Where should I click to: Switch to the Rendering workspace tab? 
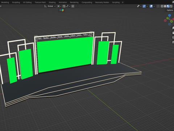74,3
